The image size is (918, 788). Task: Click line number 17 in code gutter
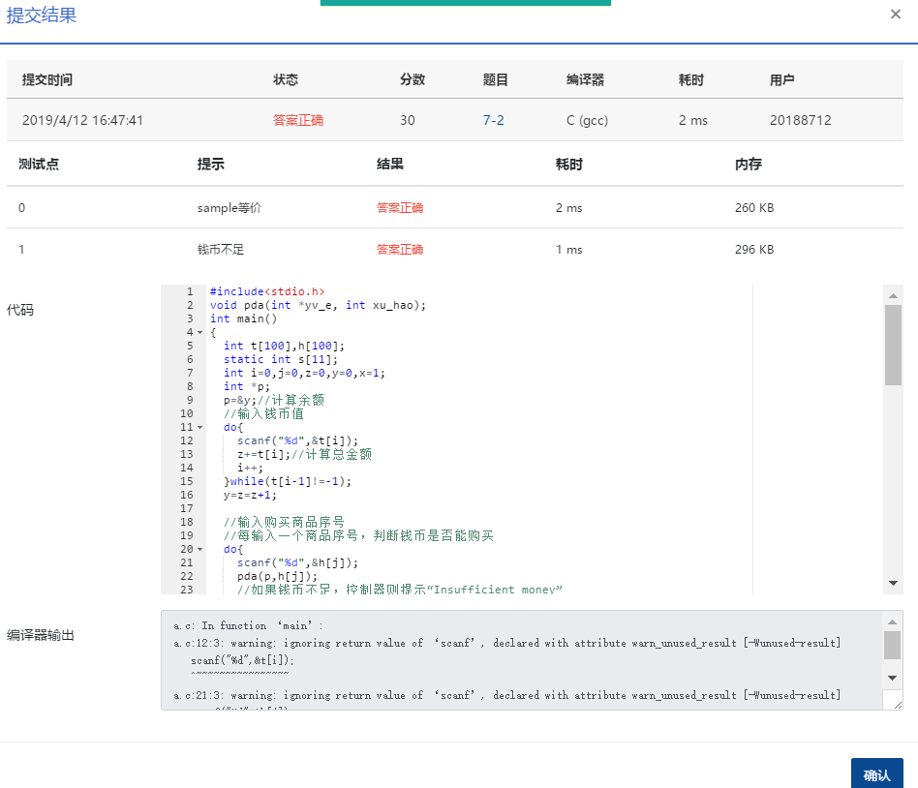tap(186, 508)
